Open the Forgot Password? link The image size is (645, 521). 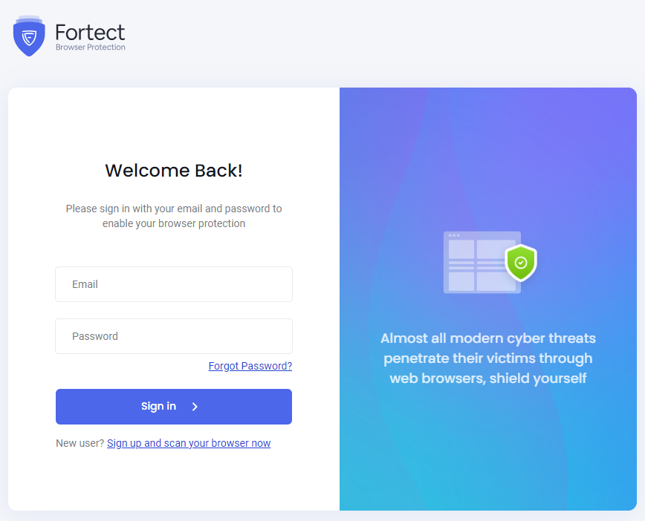coord(250,366)
